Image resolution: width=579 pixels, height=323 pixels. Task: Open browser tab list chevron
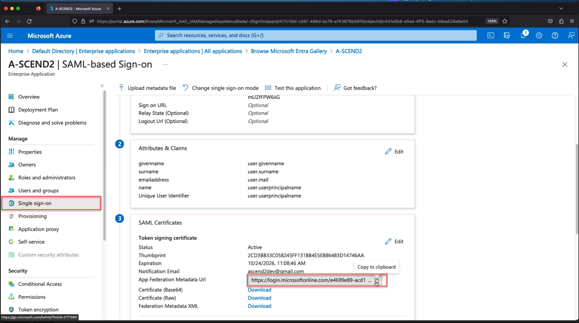[561, 8]
